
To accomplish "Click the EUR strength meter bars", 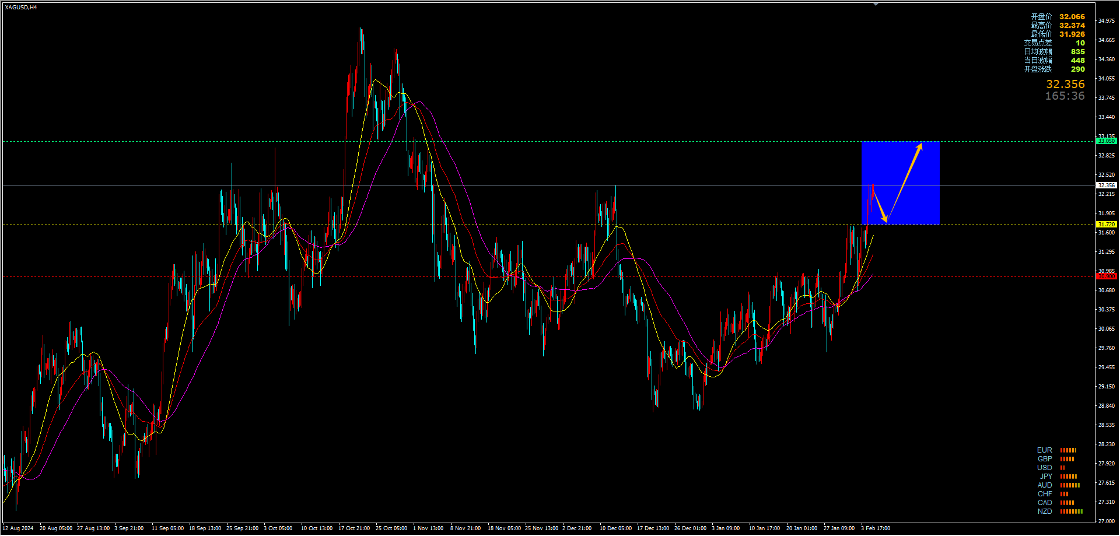I will [1068, 450].
